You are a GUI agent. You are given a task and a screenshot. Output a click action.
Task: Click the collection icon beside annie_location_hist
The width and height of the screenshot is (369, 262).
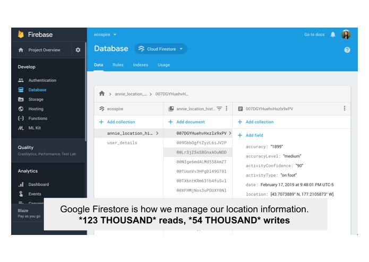pyautogui.click(x=171, y=109)
